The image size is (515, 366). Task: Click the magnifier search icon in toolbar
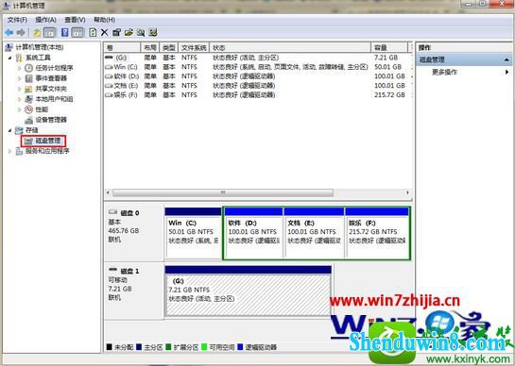[x=141, y=32]
